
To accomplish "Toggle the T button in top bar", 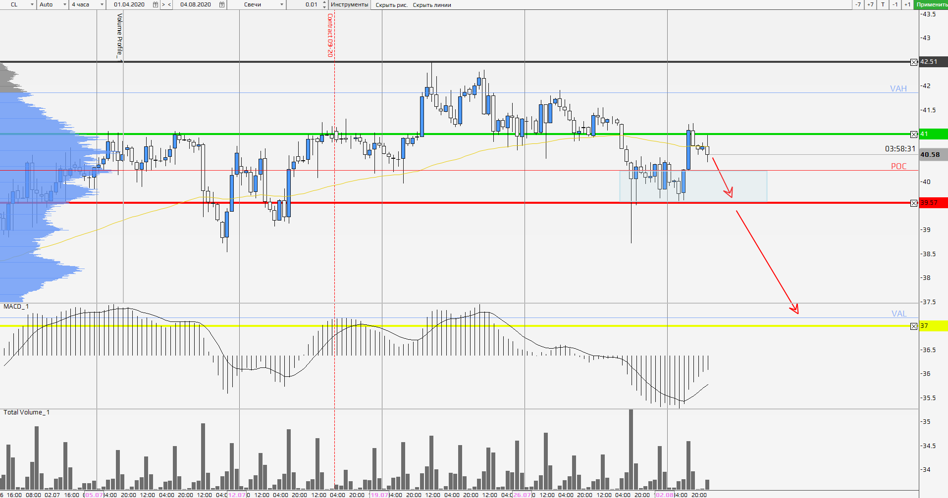I will (883, 4).
